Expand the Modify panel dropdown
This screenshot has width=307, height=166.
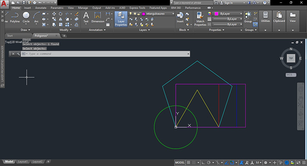click(65, 30)
